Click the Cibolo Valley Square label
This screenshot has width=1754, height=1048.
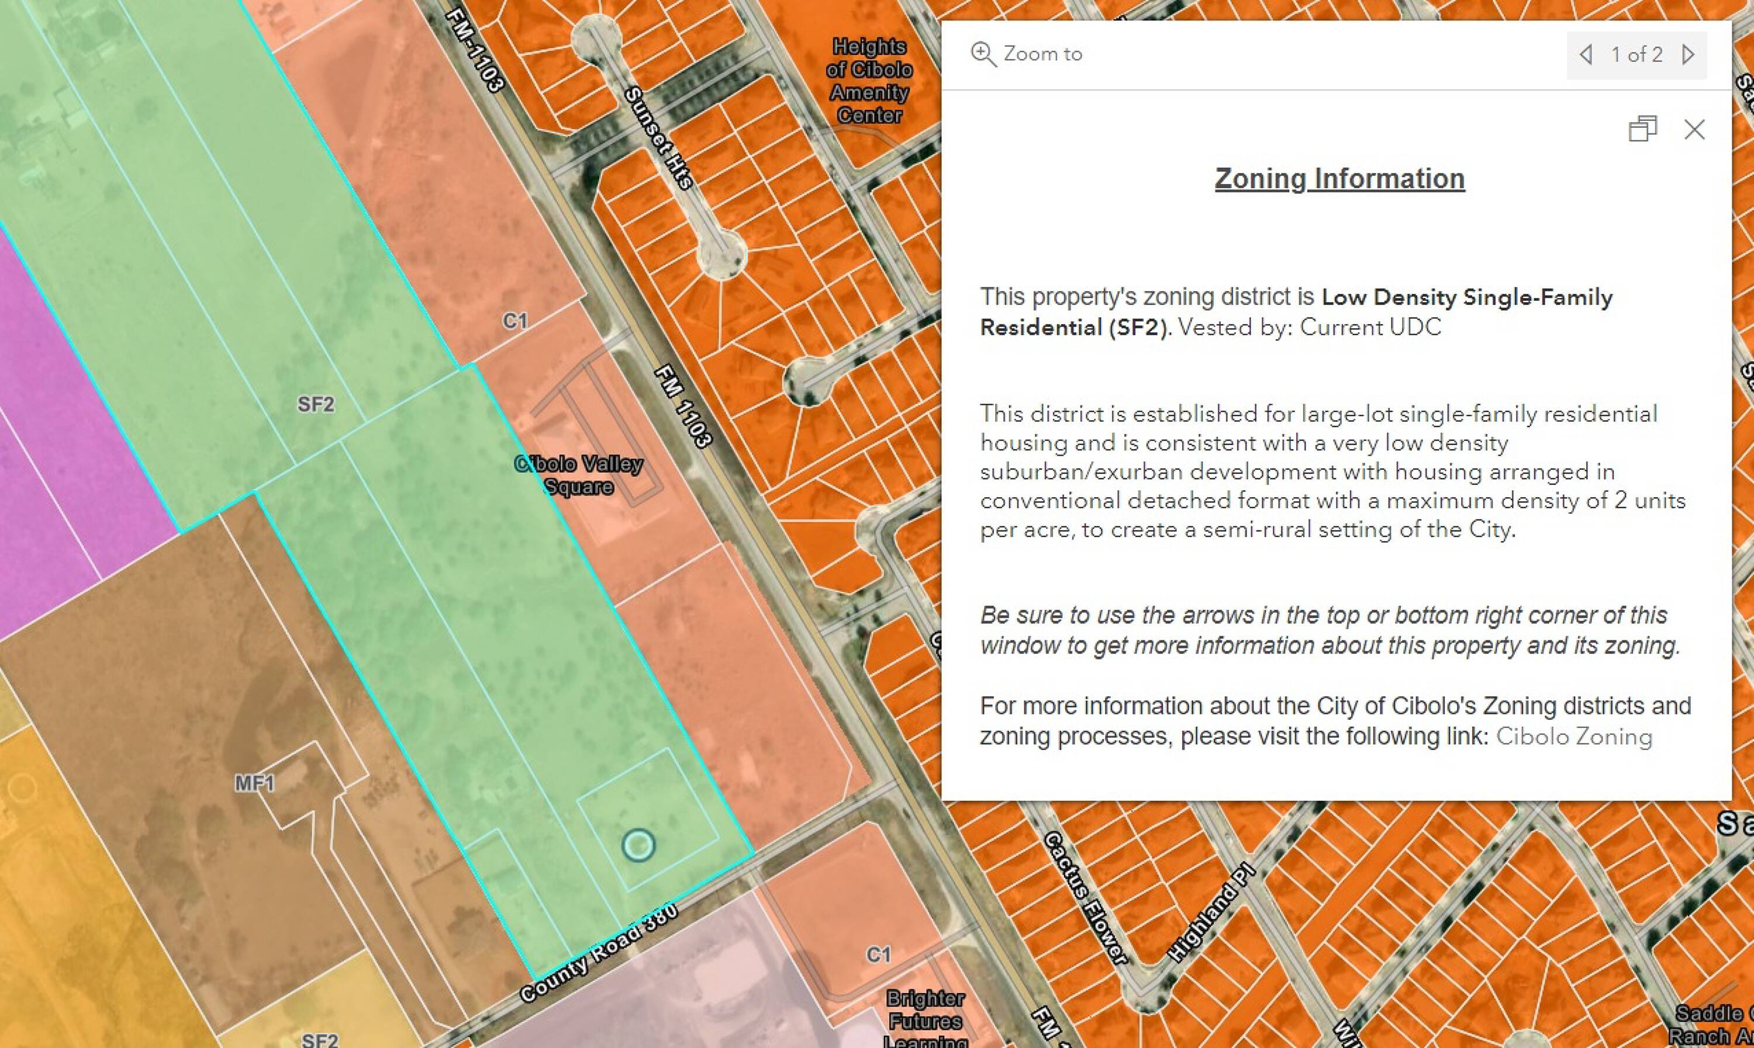pyautogui.click(x=579, y=476)
